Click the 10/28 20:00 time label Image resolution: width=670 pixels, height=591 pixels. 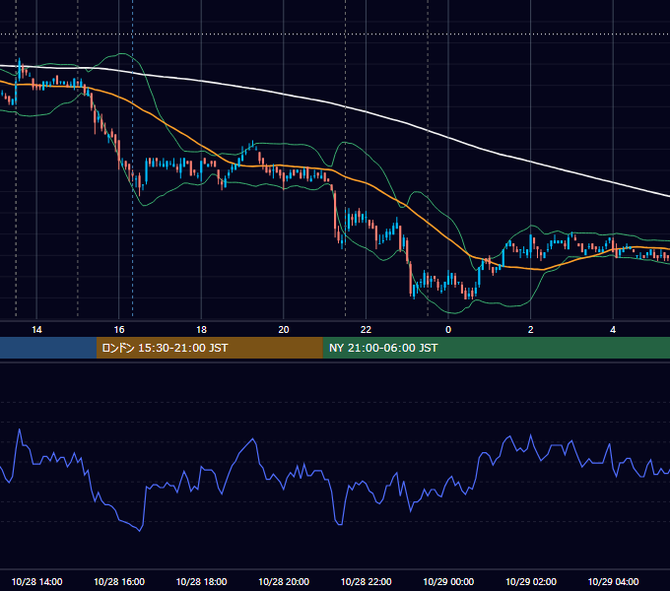tap(284, 581)
